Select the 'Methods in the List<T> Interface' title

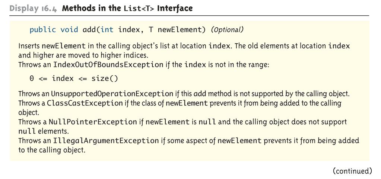click(127, 8)
